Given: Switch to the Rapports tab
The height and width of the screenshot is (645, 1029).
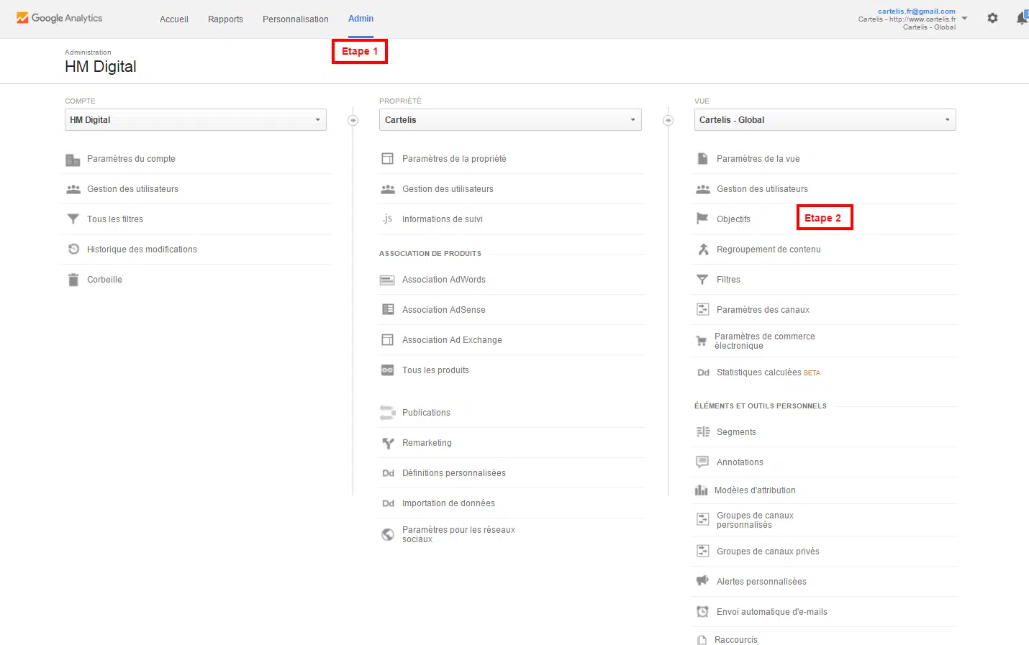Looking at the screenshot, I should [x=225, y=19].
